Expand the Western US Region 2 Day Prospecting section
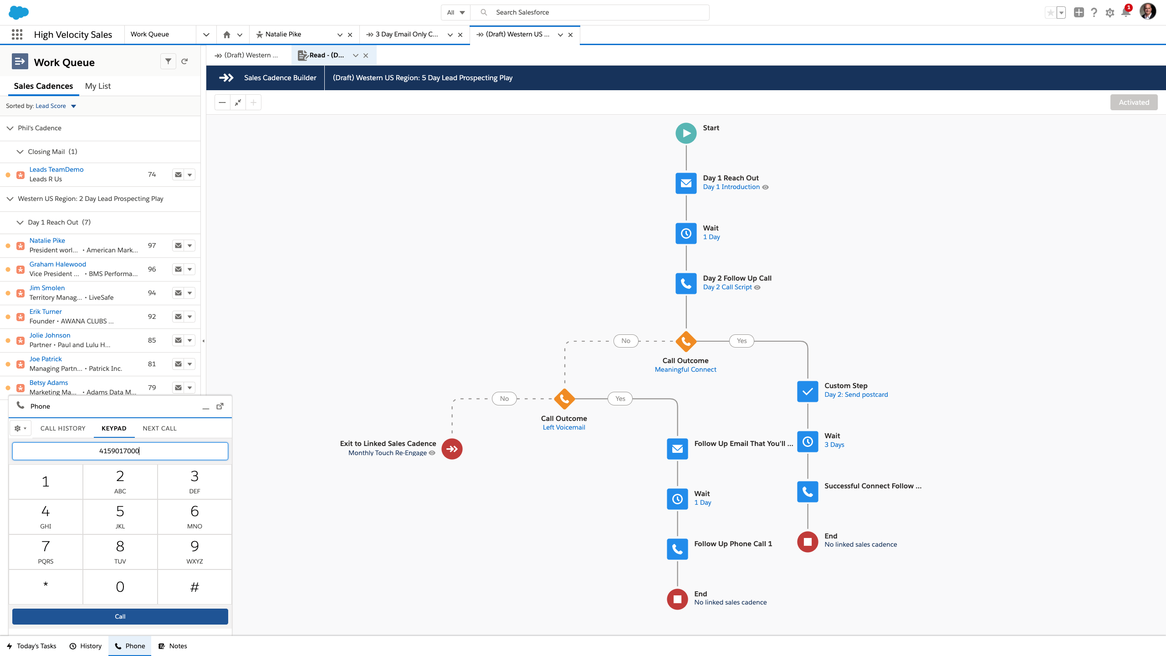The image size is (1166, 656). click(x=10, y=199)
